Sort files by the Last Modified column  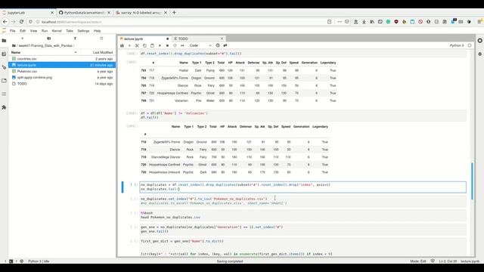[98, 52]
